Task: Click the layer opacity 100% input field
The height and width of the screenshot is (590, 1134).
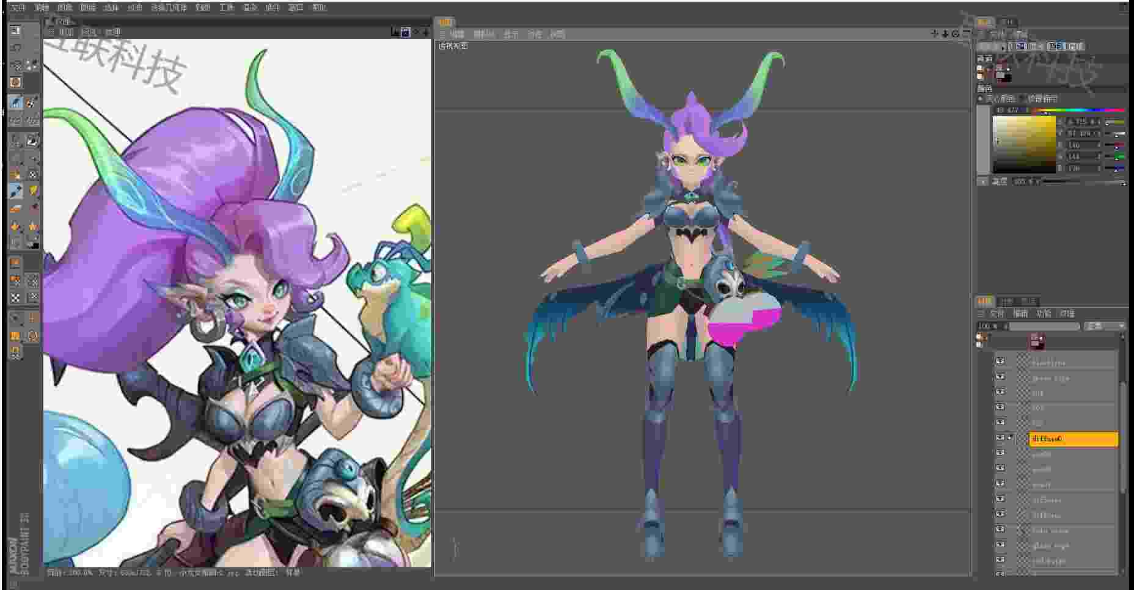Action: pos(992,326)
